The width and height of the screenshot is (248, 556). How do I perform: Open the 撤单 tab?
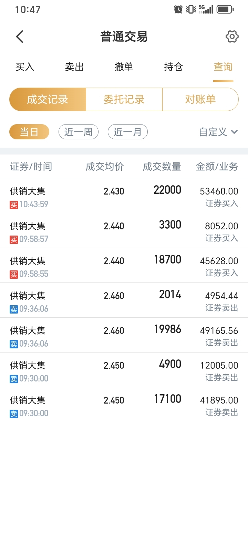(124, 67)
